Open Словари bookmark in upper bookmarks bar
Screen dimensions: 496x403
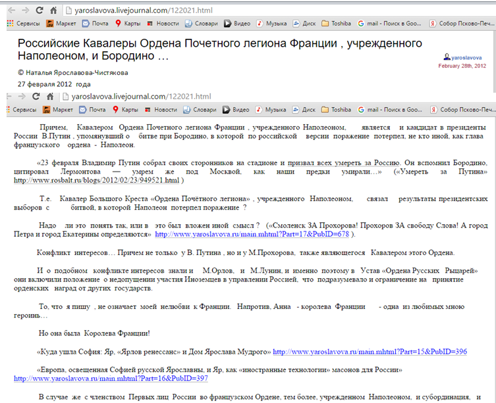[202, 24]
